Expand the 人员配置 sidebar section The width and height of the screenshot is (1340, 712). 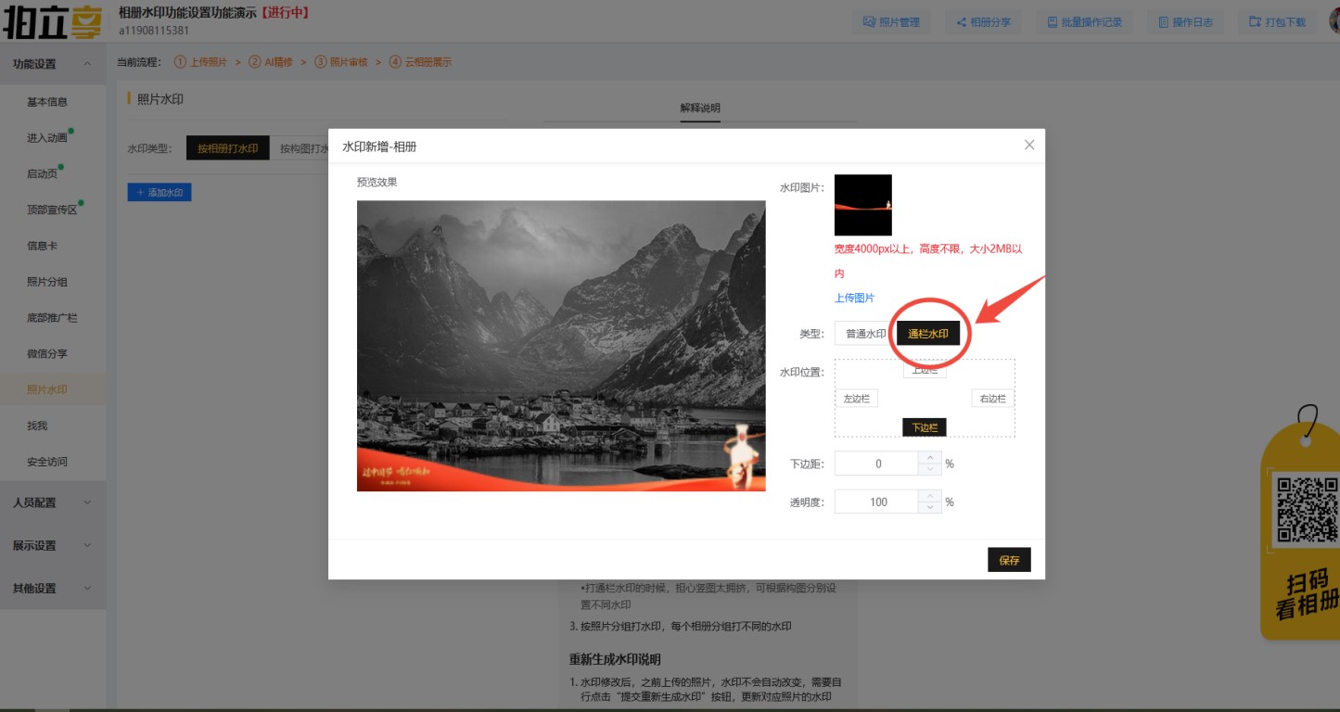[52, 502]
